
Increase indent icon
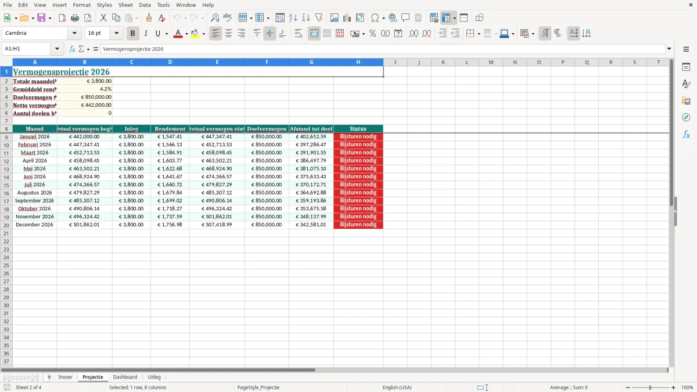pyautogui.click(x=443, y=34)
